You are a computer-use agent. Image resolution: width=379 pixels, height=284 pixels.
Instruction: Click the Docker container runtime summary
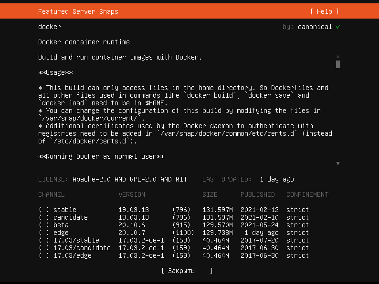tap(84, 42)
